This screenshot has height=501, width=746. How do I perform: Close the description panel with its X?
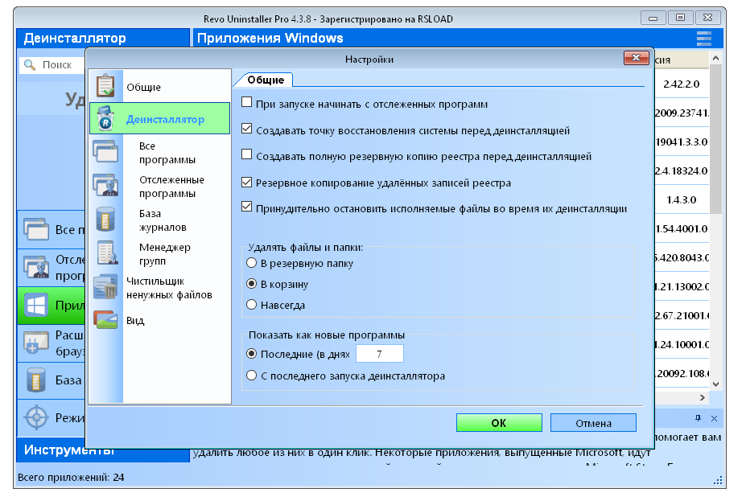coord(714,418)
